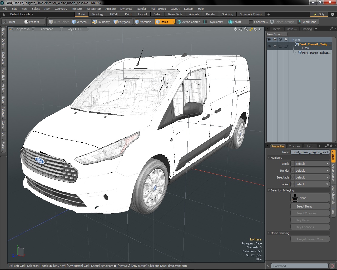Switch to the UVEdit layout tab
Screen dimensions: 337x270
(114, 14)
